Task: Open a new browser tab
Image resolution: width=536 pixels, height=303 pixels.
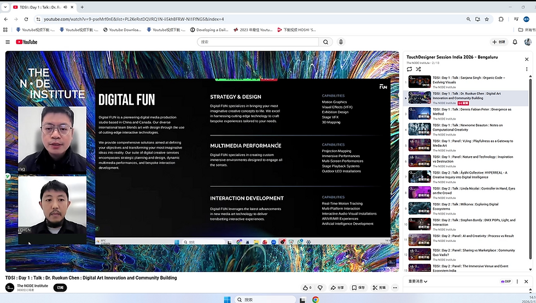Action: pyautogui.click(x=82, y=7)
